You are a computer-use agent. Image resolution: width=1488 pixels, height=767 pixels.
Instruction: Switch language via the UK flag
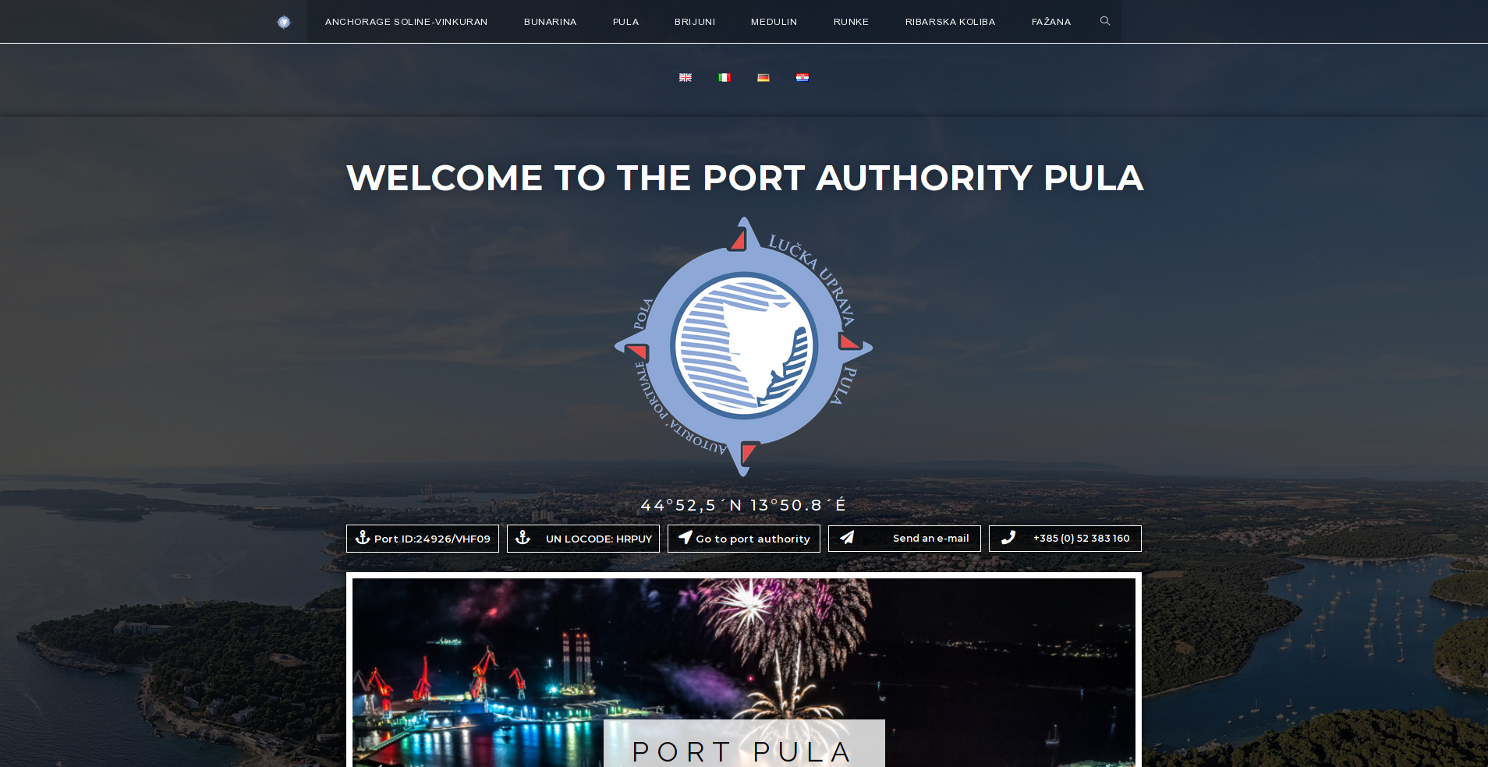coord(686,77)
